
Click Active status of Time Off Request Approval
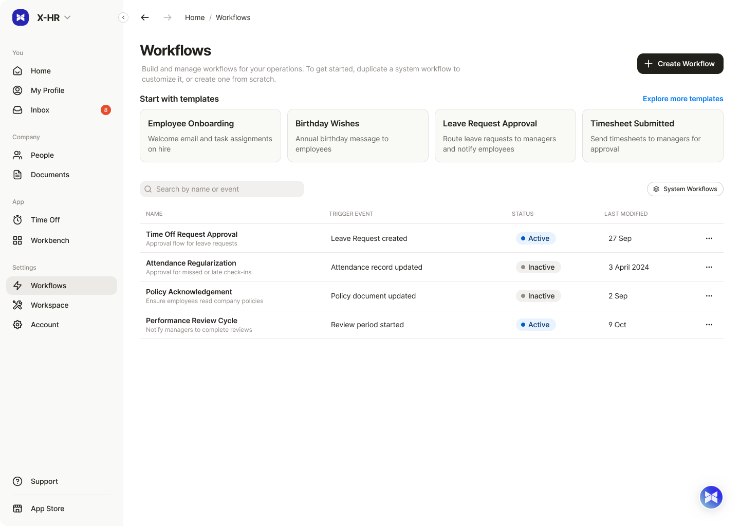pyautogui.click(x=535, y=238)
